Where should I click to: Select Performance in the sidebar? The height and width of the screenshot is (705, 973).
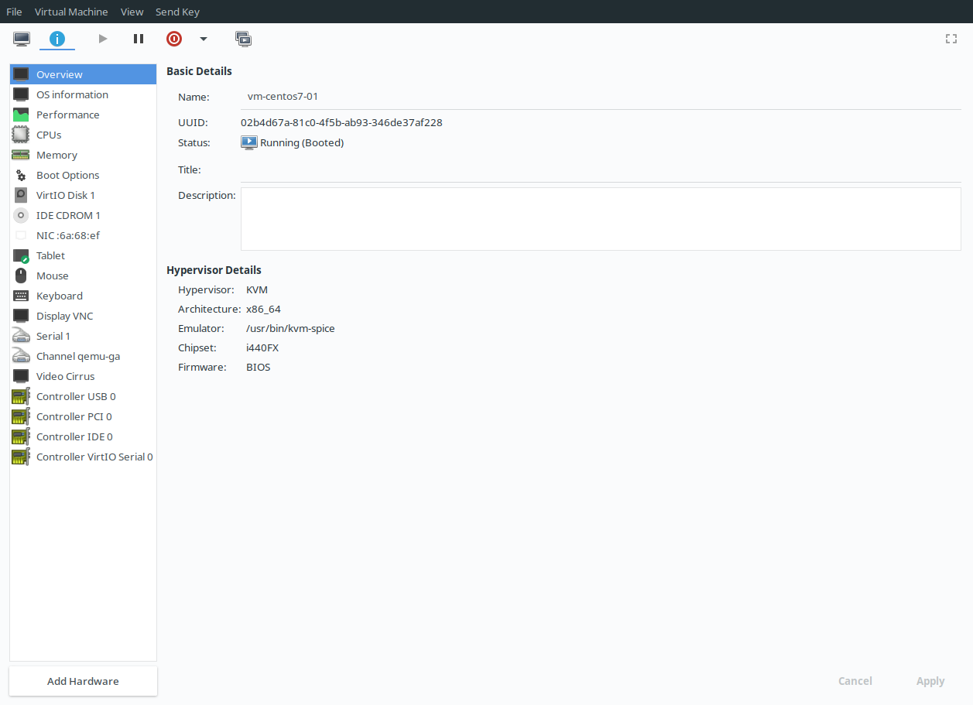(x=67, y=115)
